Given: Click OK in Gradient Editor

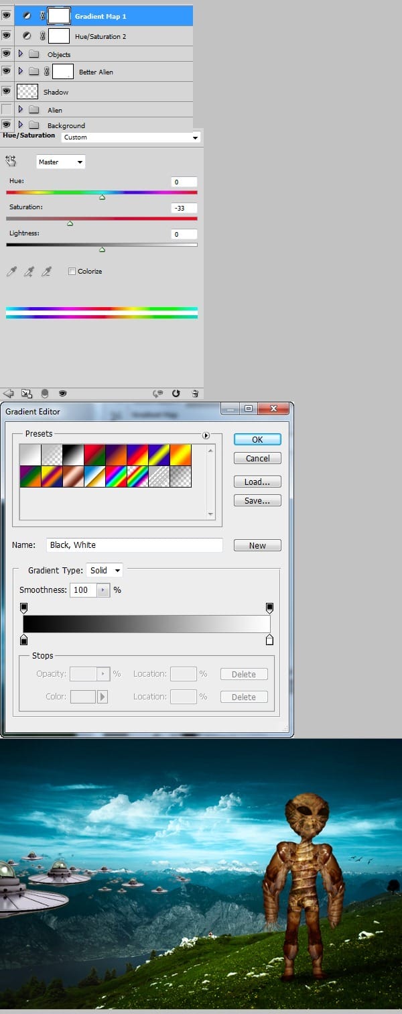Looking at the screenshot, I should pyautogui.click(x=257, y=439).
